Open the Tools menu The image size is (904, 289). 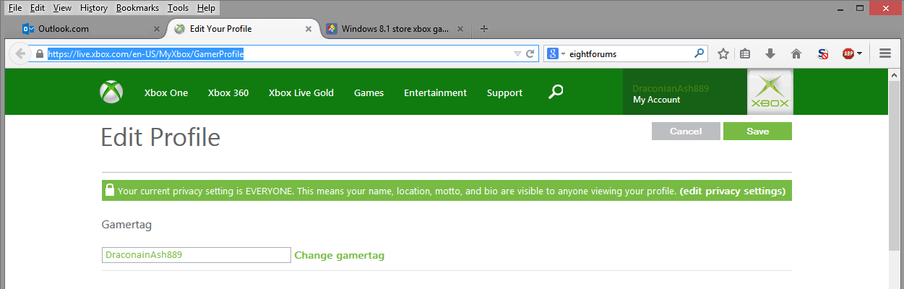[178, 8]
